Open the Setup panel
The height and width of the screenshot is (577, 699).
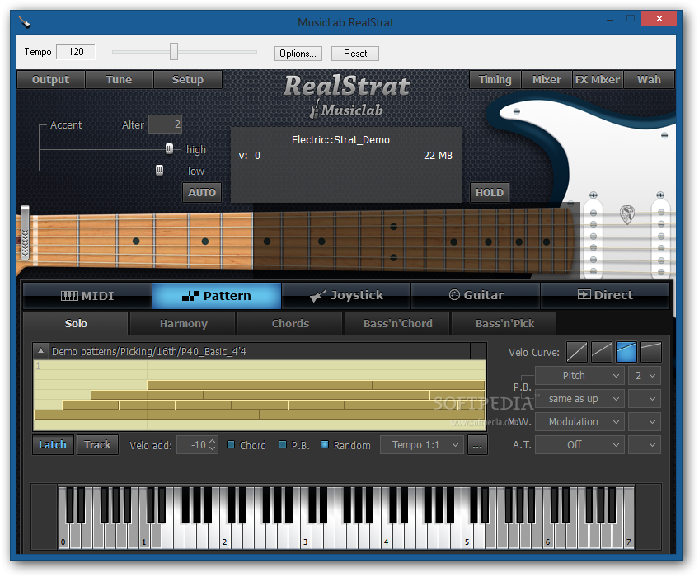point(188,80)
